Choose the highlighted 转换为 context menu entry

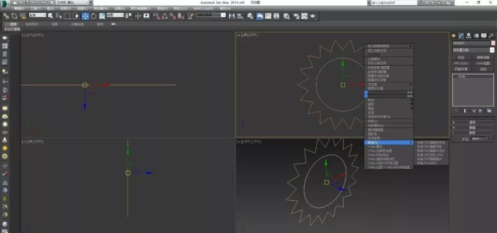[388, 142]
